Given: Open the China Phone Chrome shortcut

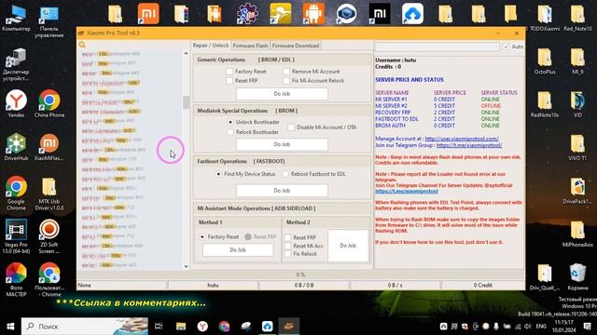Looking at the screenshot, I should click(49, 103).
